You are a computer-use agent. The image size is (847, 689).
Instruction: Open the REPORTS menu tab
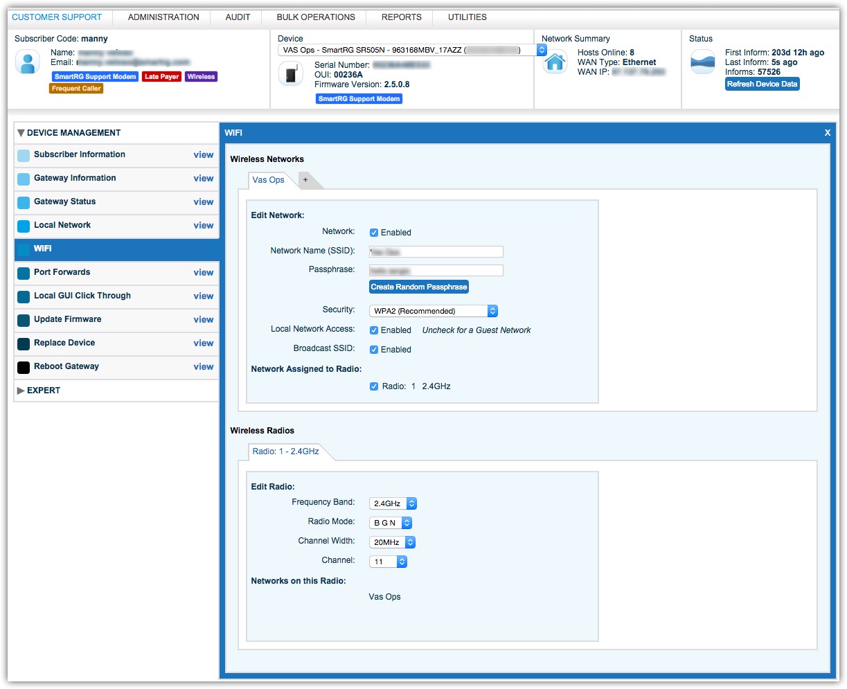tap(401, 17)
